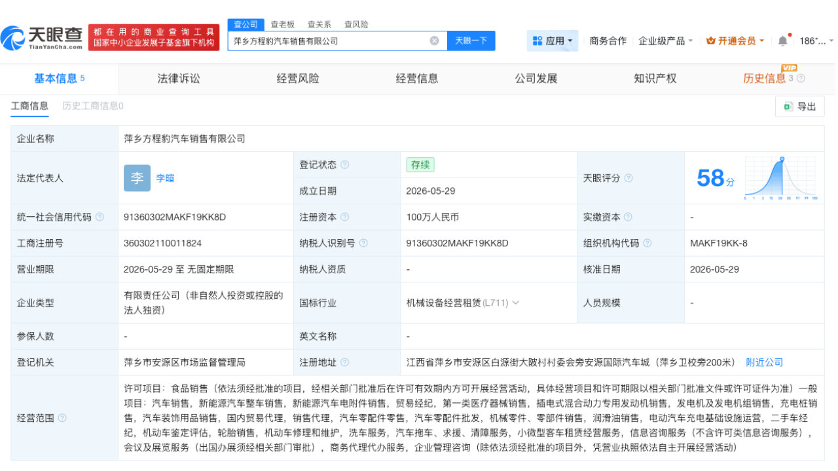838x471 pixels.
Task: Open the 法律诉讼 tab
Action: point(179,79)
